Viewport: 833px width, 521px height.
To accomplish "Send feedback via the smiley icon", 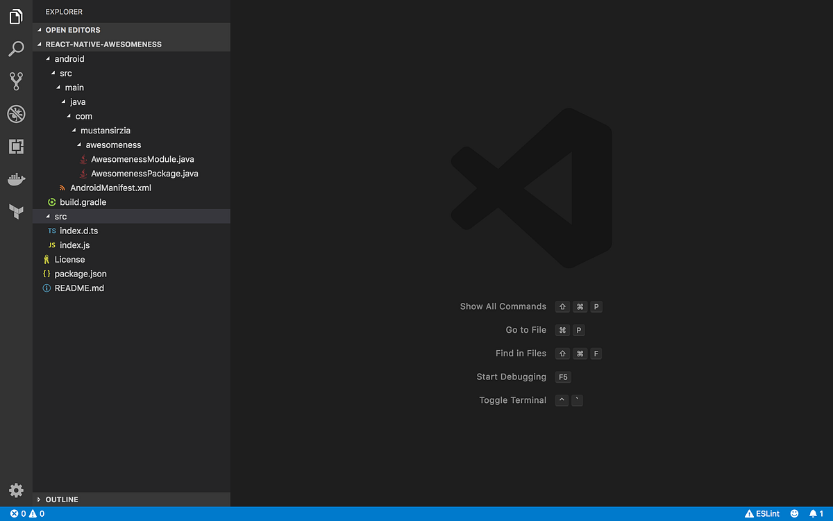I will tap(793, 513).
